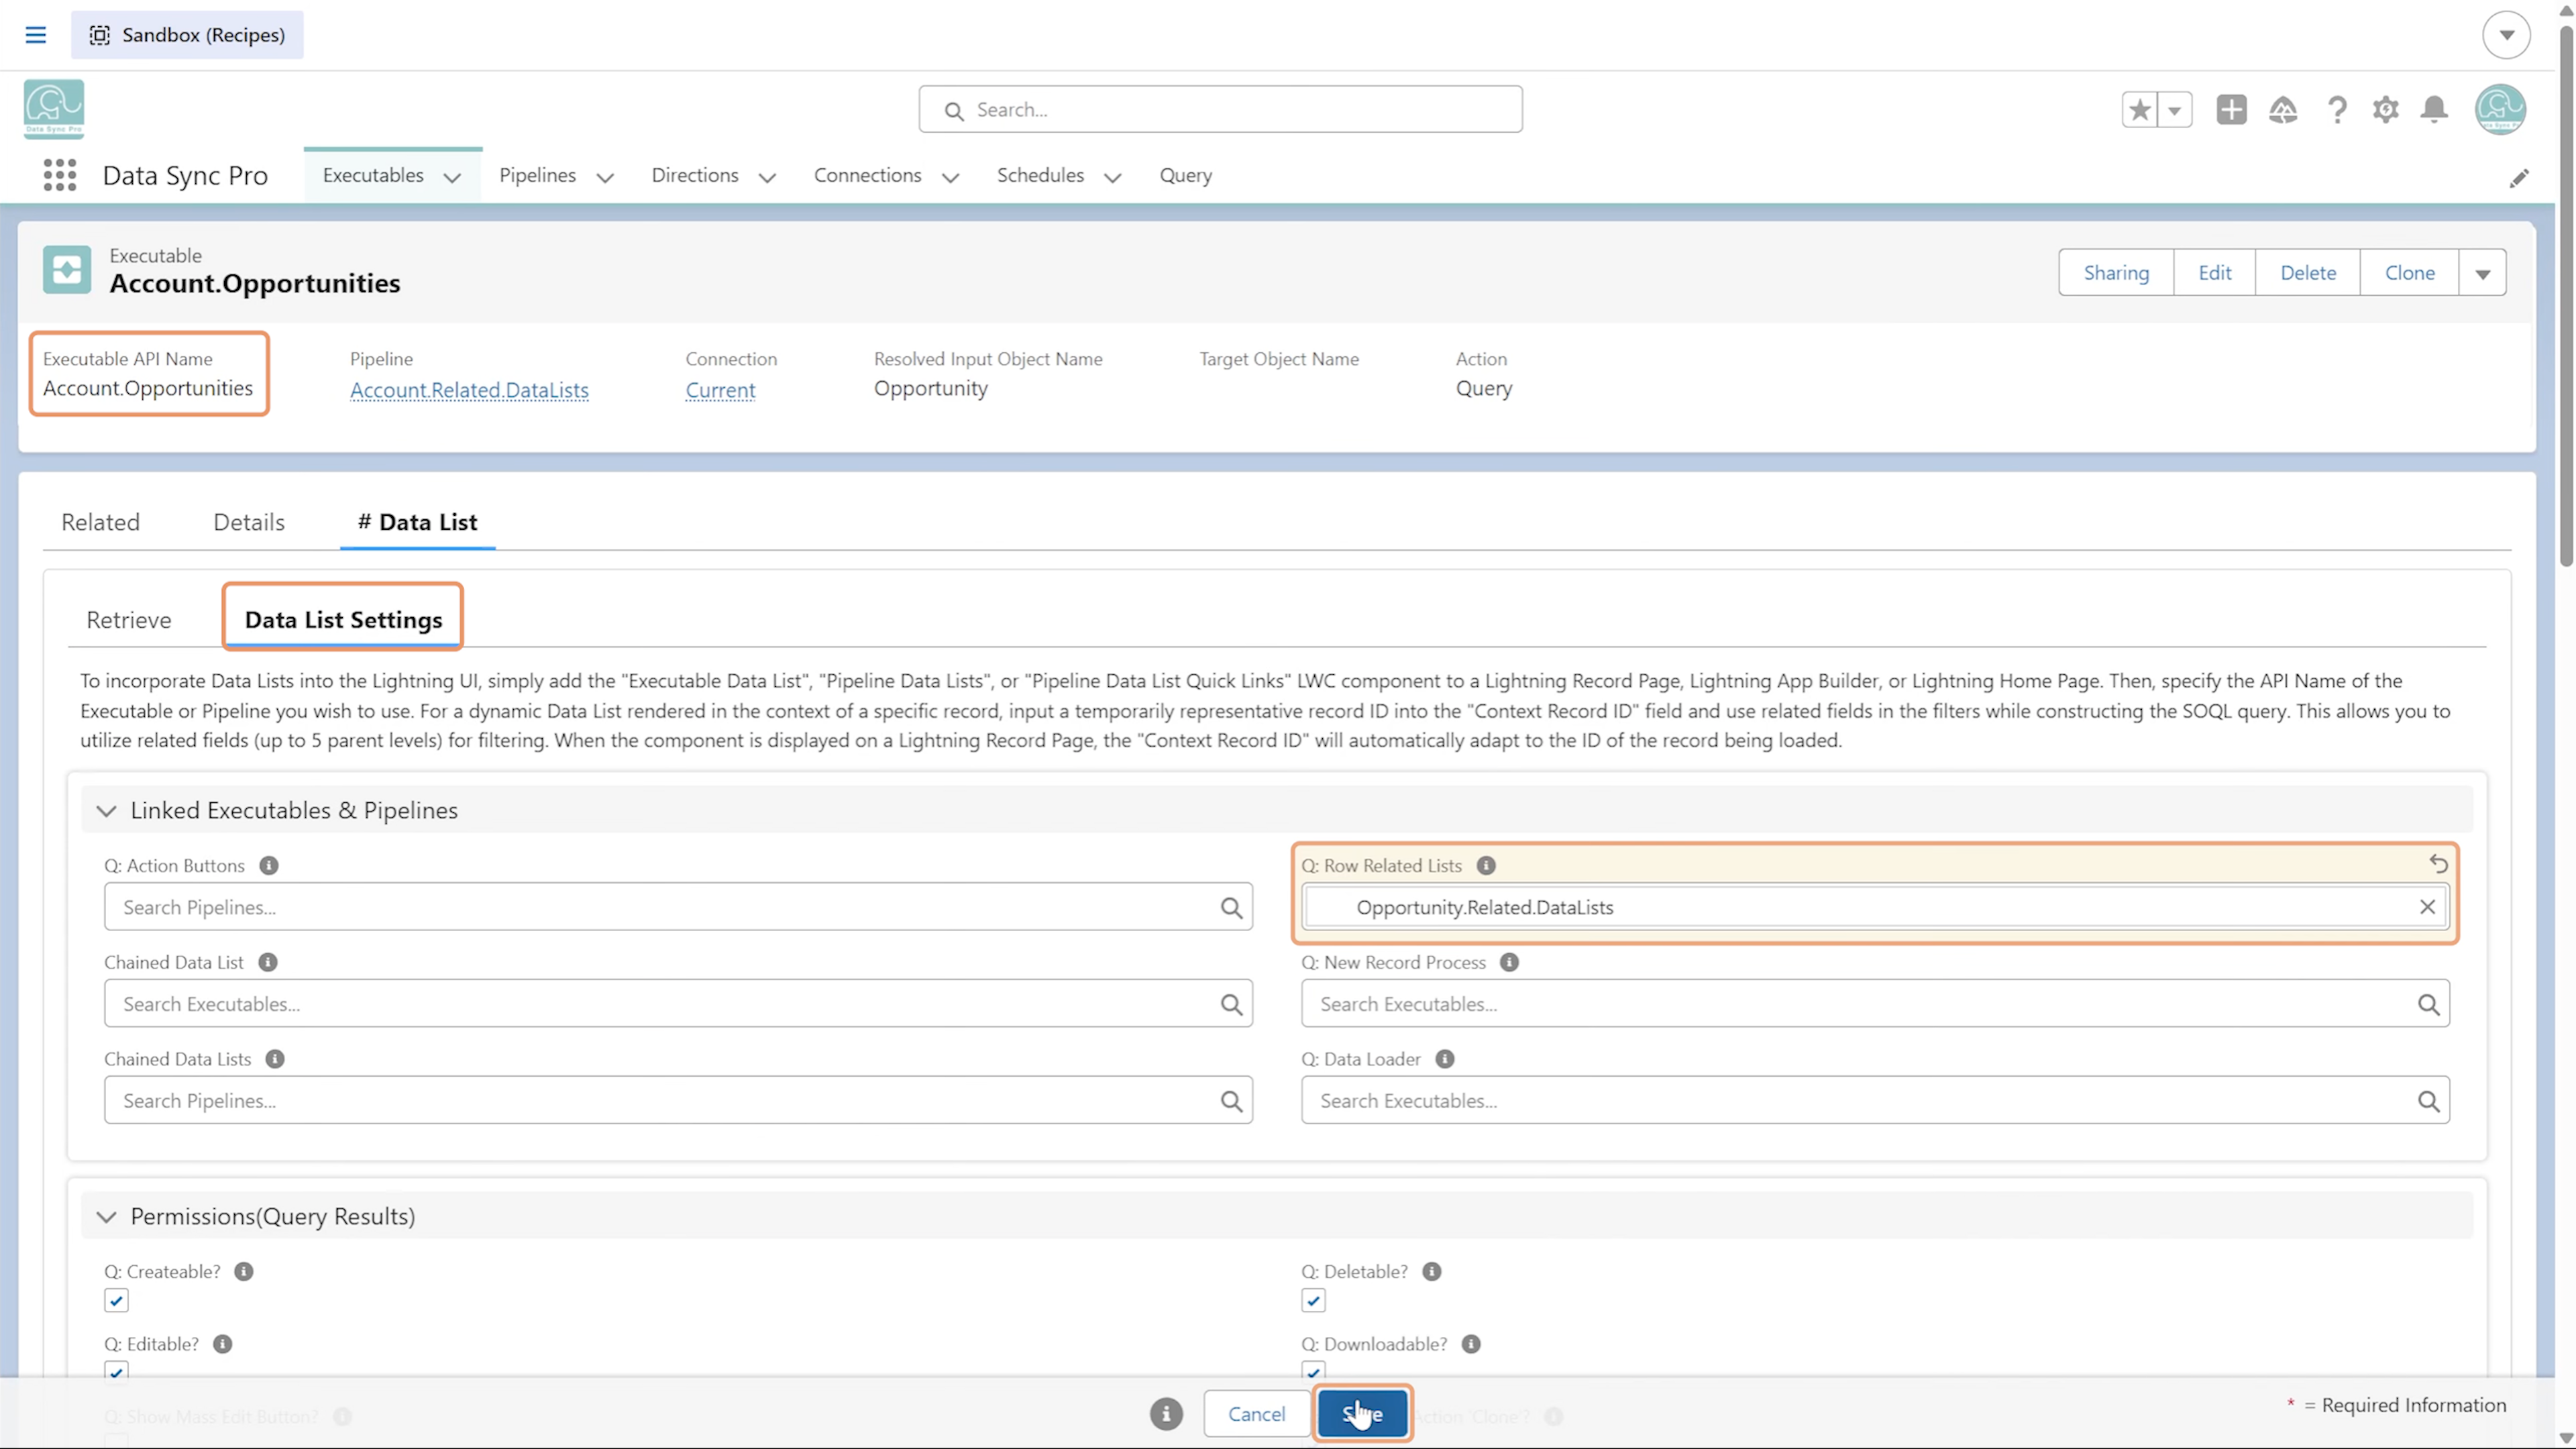Switch to the Details tab
The height and width of the screenshot is (1449, 2576).
coord(249,522)
